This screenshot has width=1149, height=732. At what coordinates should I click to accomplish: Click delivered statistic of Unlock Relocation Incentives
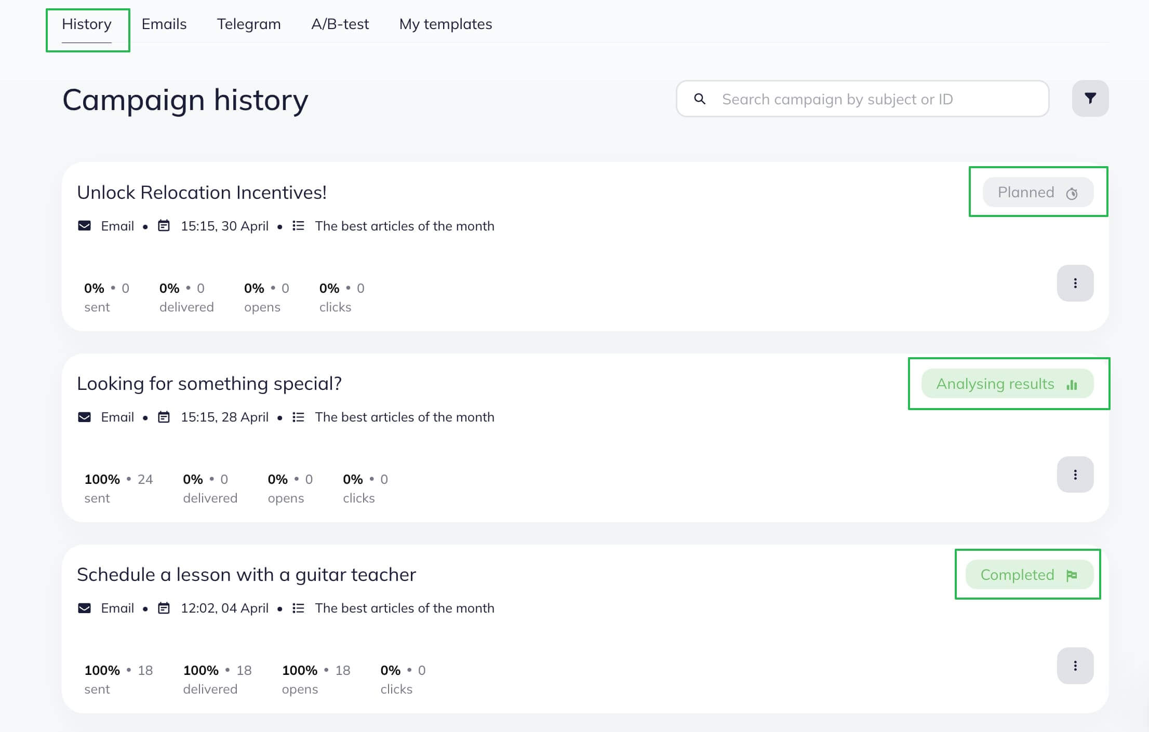[x=186, y=297]
